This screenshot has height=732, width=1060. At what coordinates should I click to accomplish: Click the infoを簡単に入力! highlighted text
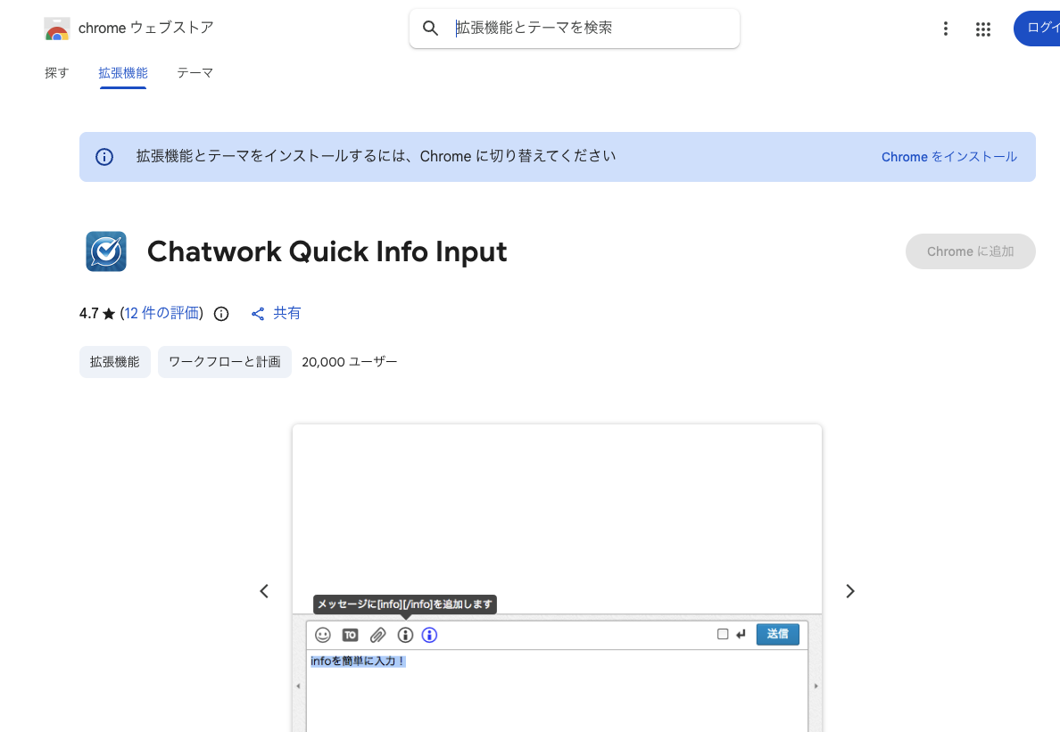pos(358,661)
